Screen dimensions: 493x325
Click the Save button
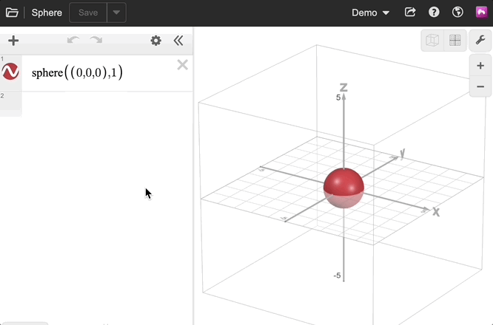87,13
